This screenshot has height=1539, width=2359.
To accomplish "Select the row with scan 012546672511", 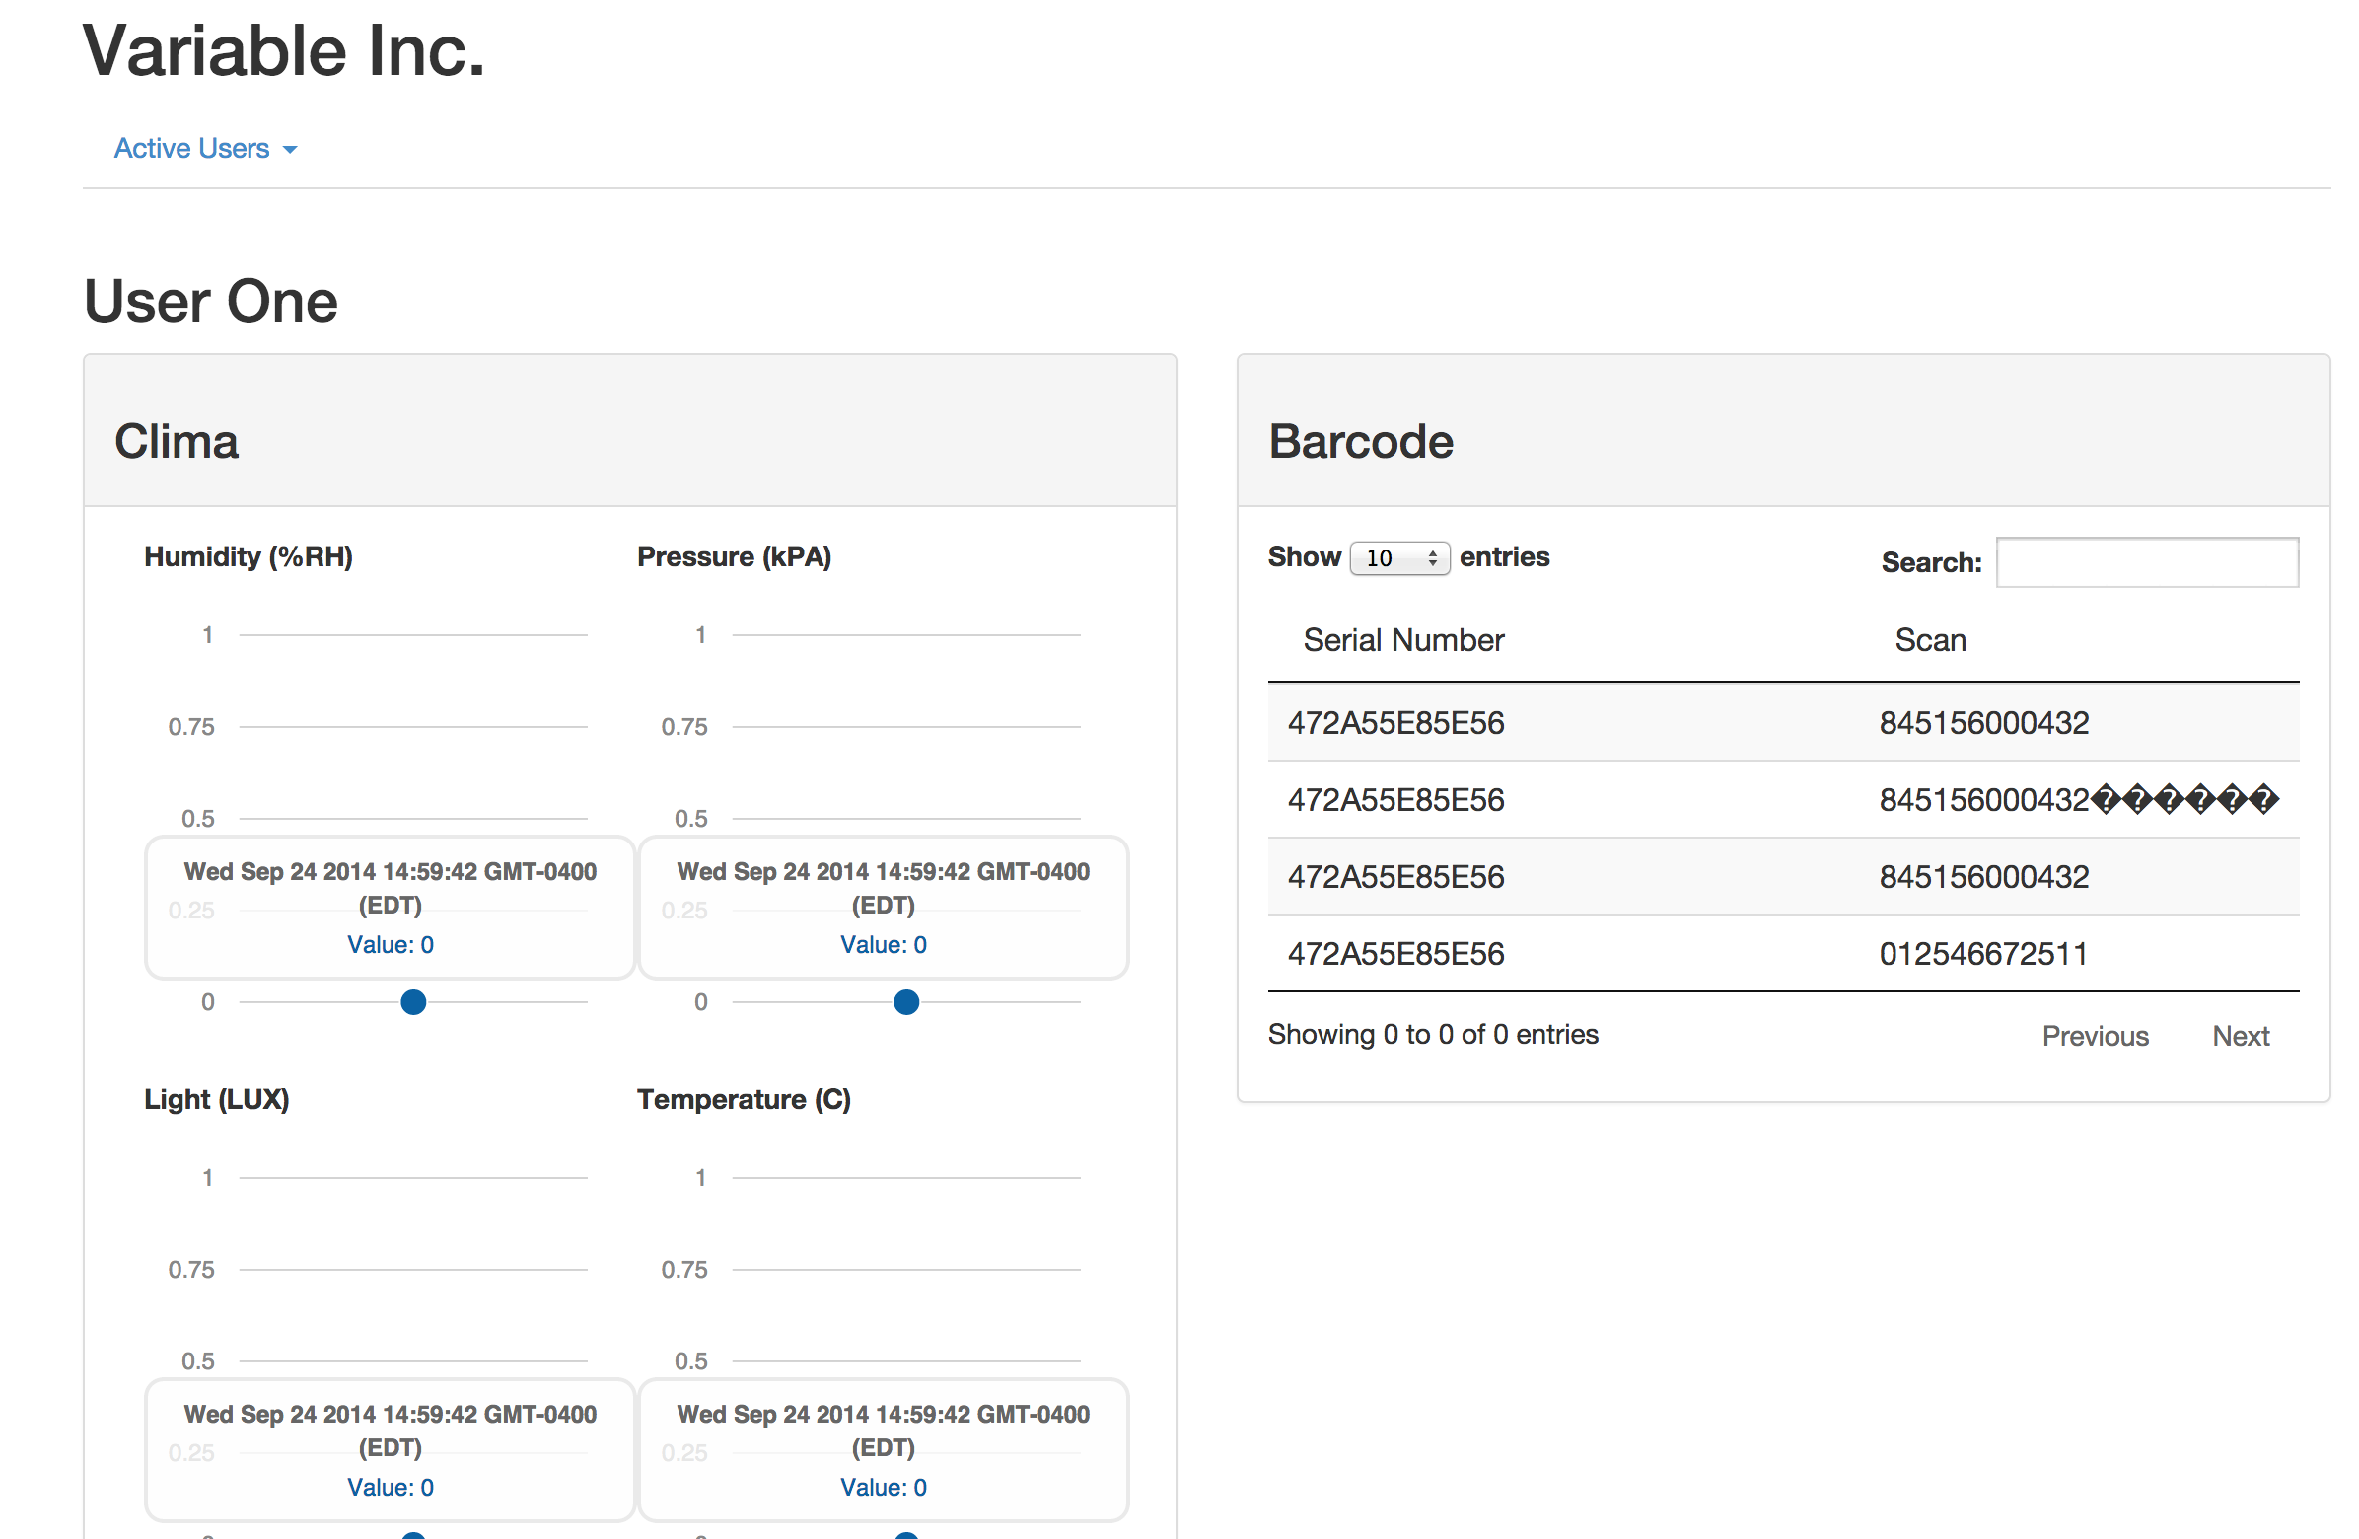I will point(1983,954).
